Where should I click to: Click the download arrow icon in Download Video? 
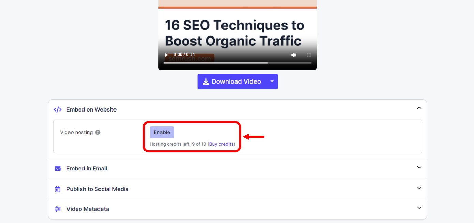click(x=206, y=81)
